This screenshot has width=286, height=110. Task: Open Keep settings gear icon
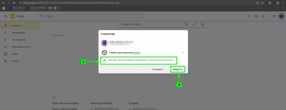[x=263, y=16]
